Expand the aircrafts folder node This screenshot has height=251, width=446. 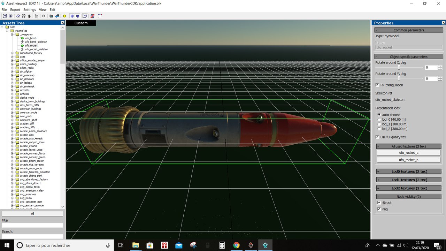coord(12,90)
